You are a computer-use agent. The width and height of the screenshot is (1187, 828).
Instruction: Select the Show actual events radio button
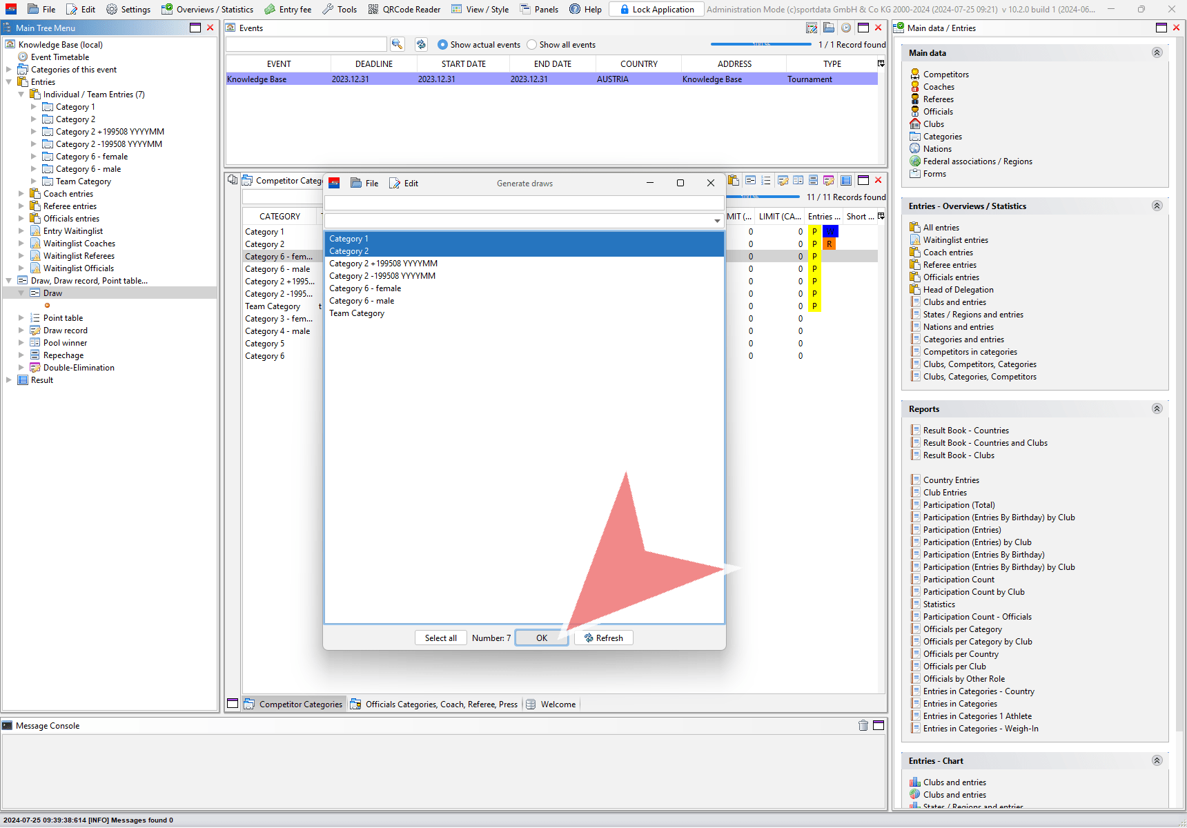442,45
